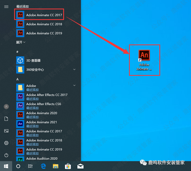Viewport: 191px width, 171px height.
Task: Open Adobe Animate CC 2018 label in A list
Action: tap(44, 140)
